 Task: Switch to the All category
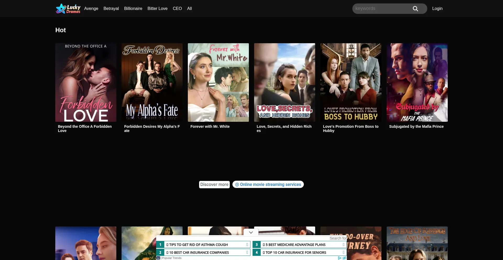189,8
